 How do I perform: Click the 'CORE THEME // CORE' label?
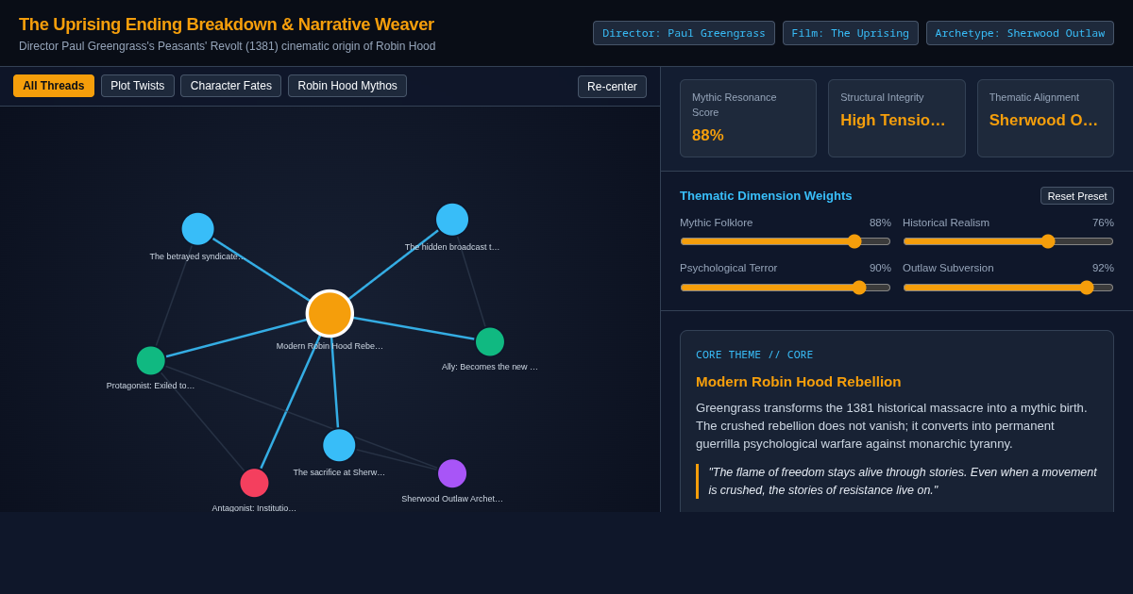[754, 355]
